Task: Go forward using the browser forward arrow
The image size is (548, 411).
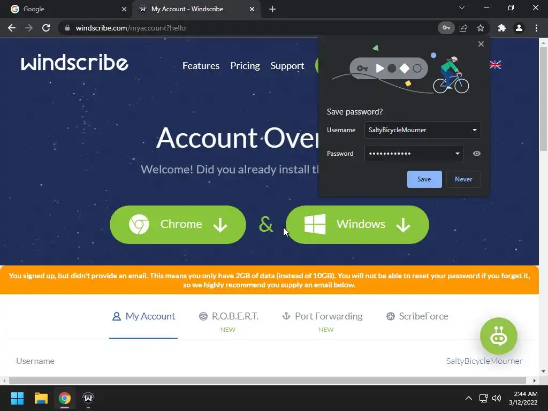Action: click(x=29, y=28)
